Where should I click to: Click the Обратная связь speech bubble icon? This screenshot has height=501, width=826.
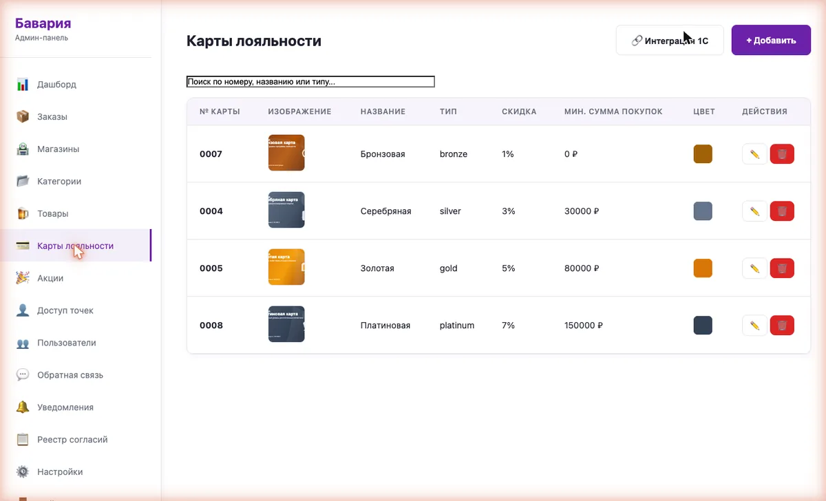[x=23, y=375]
